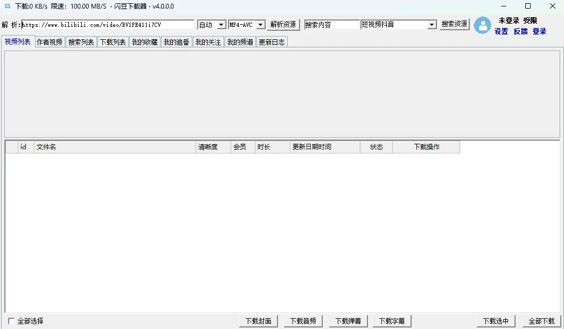This screenshot has width=564, height=329.
Task: Click the 下载封面 button
Action: 259,321
